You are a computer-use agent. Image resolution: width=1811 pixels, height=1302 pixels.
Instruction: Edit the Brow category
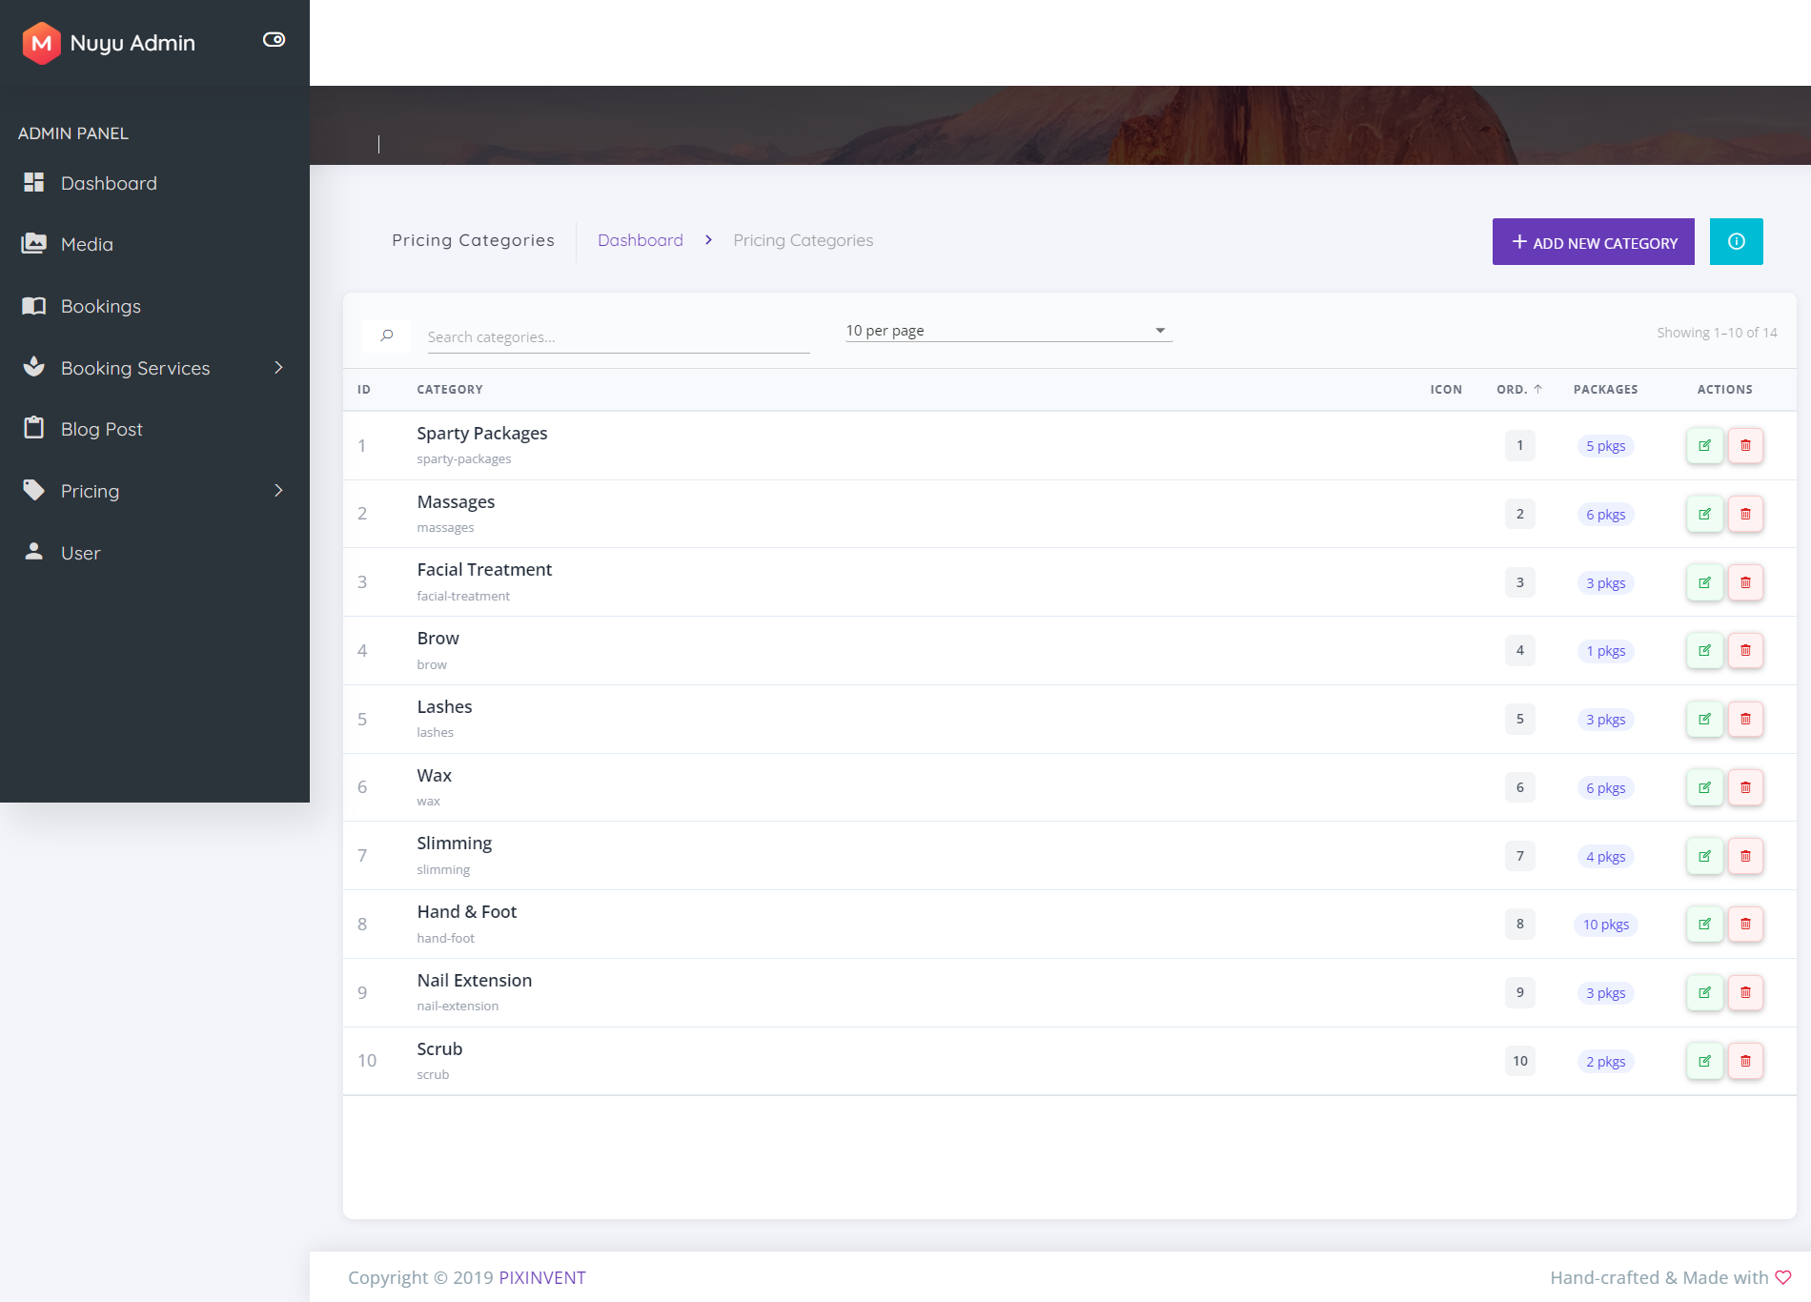(x=1704, y=651)
